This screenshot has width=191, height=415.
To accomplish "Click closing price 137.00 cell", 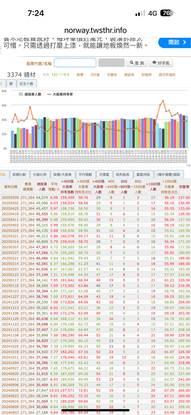I will click(x=184, y=198).
